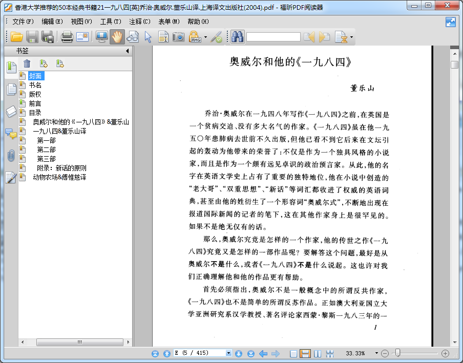The image size is (463, 363).
Task: Click the zoom slider handle
Action: (x=398, y=353)
